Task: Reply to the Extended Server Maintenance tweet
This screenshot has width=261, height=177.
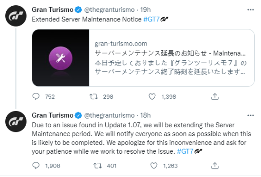Action: pos(36,96)
